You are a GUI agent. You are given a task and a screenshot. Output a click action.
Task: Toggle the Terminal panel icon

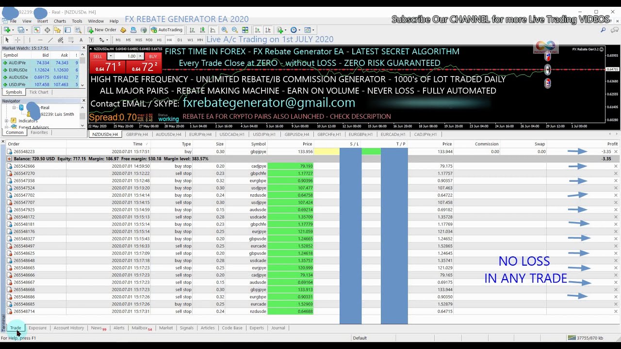coord(67,30)
